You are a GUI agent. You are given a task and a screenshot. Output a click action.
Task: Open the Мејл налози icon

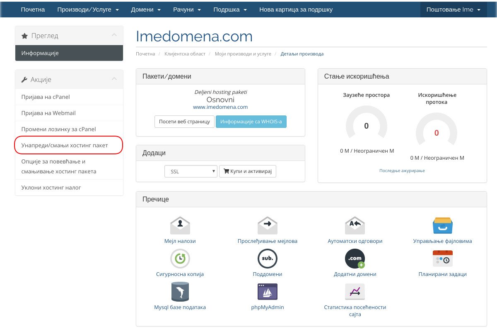tap(180, 225)
